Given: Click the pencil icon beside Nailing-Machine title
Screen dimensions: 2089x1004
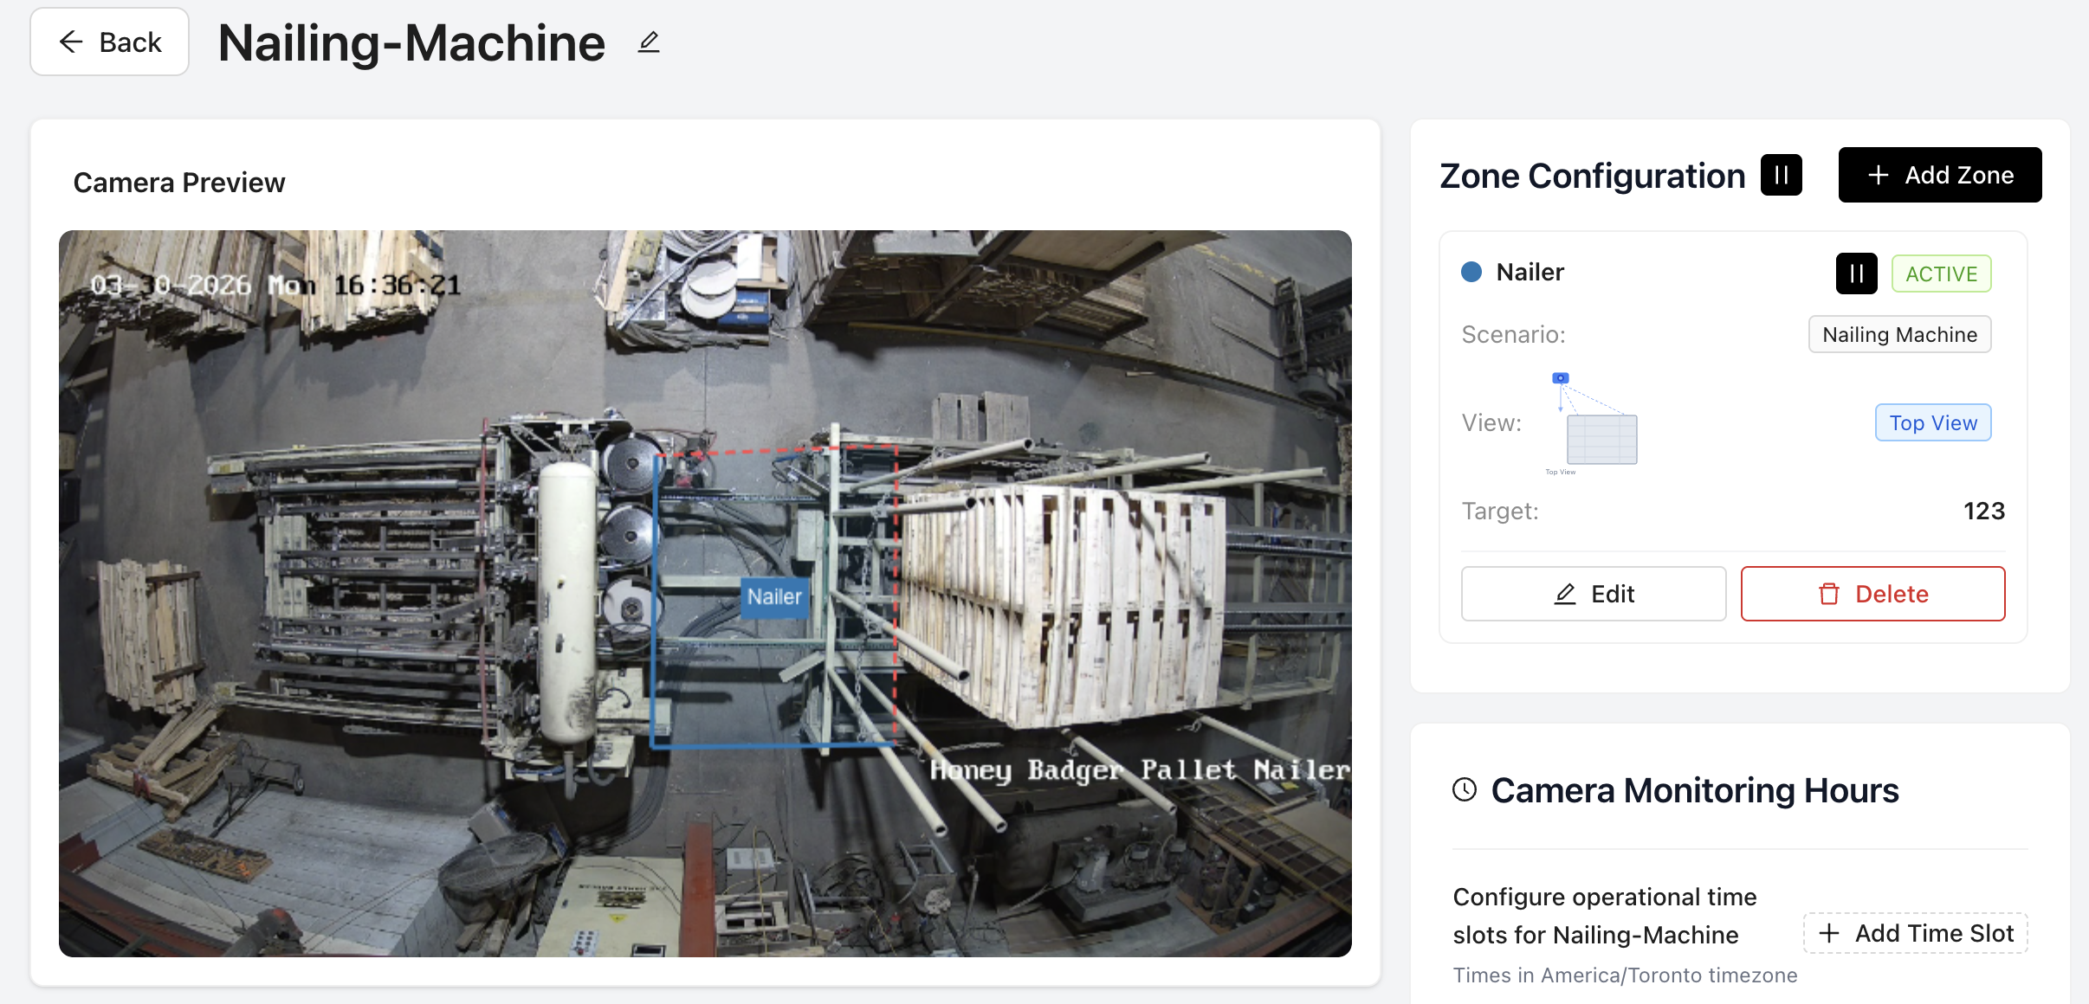Looking at the screenshot, I should (649, 42).
